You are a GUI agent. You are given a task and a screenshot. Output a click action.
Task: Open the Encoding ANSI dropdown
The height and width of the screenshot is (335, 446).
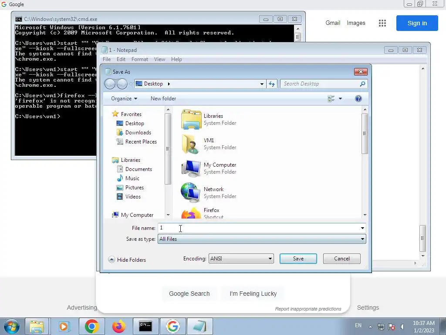(241, 259)
